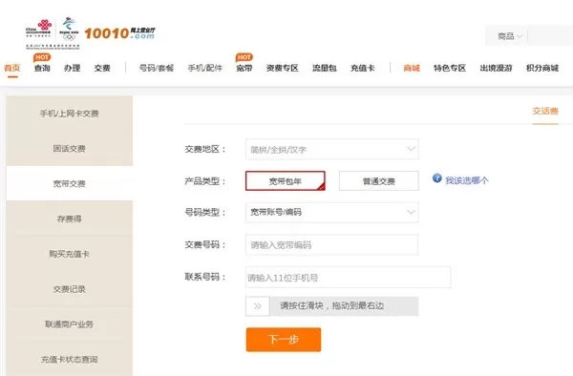The width and height of the screenshot is (573, 376).
Task: Click the Beijing 2022 Olympic emblem
Action: pyautogui.click(x=69, y=29)
